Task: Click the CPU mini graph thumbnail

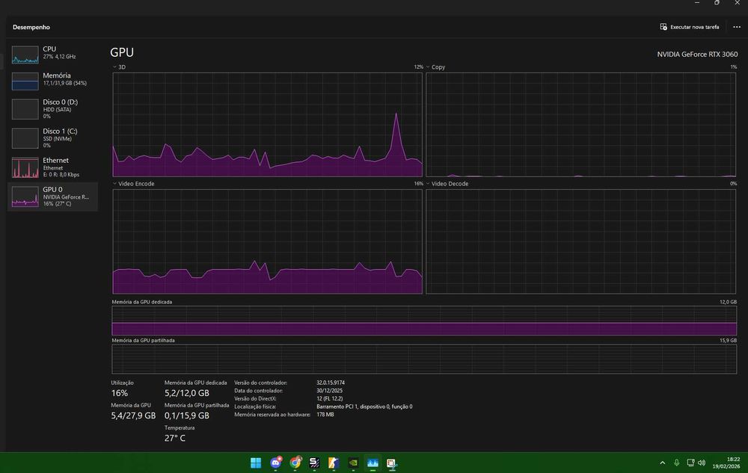Action: pos(25,55)
